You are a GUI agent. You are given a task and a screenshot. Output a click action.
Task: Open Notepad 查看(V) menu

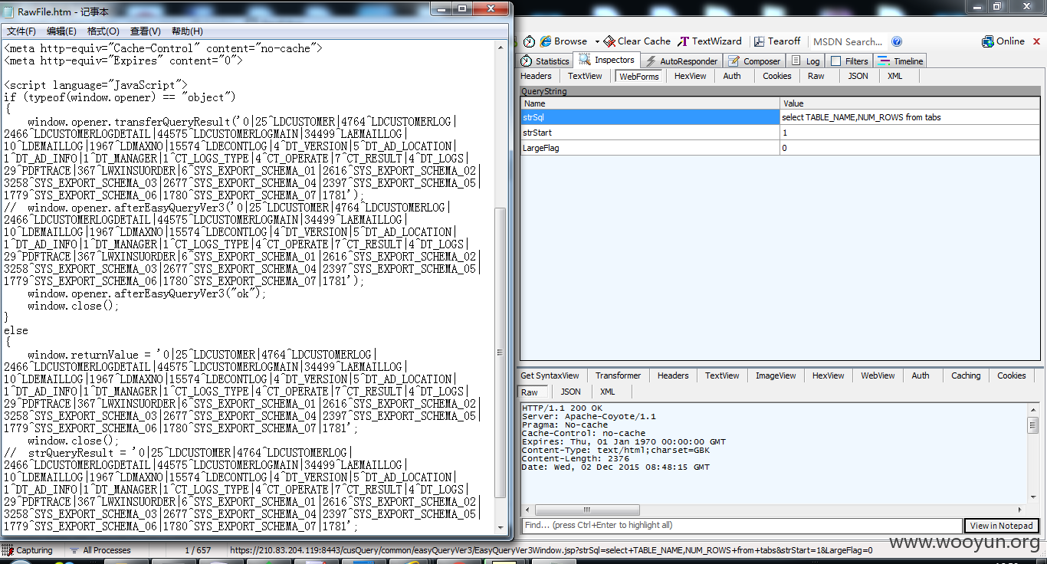click(146, 31)
